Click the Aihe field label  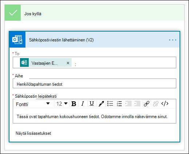pyautogui.click(x=19, y=76)
